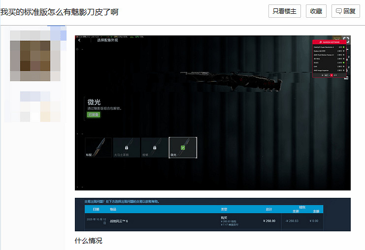Bookmark the thread with 收藏 button

pyautogui.click(x=316, y=11)
